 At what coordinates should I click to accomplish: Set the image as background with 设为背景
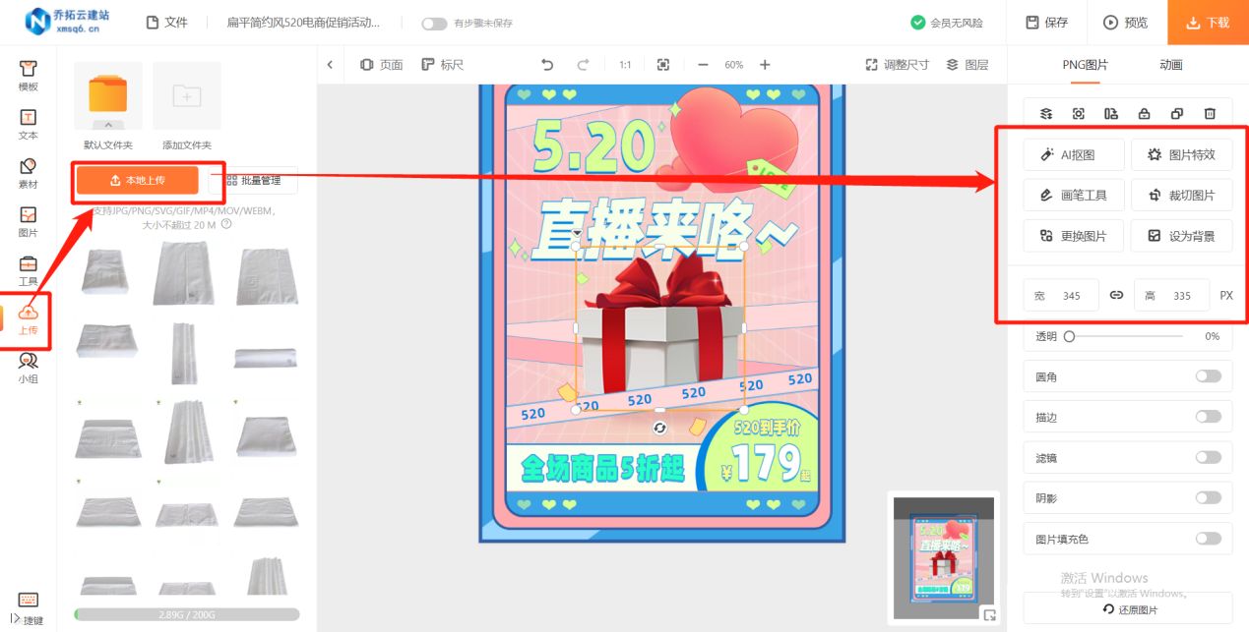point(1181,235)
